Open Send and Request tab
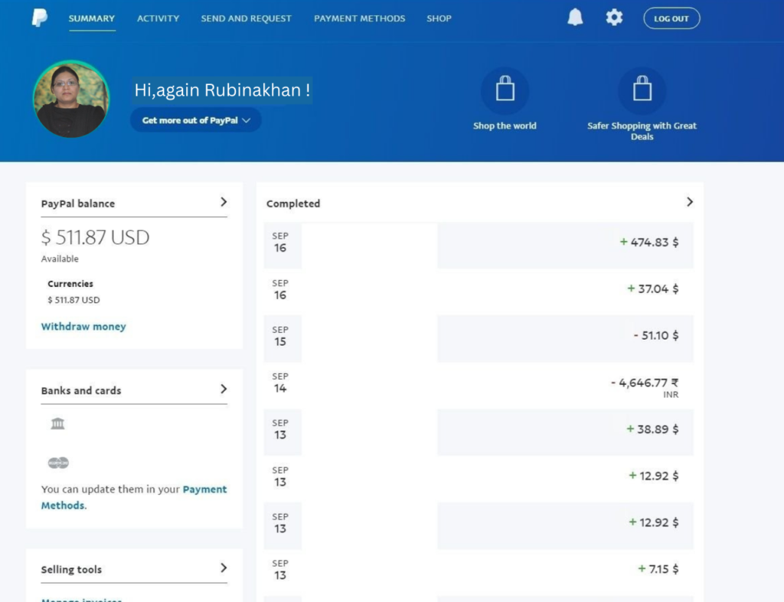This screenshot has width=784, height=602. 246,18
